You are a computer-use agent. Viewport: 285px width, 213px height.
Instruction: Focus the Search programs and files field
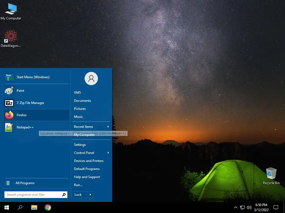pos(36,195)
